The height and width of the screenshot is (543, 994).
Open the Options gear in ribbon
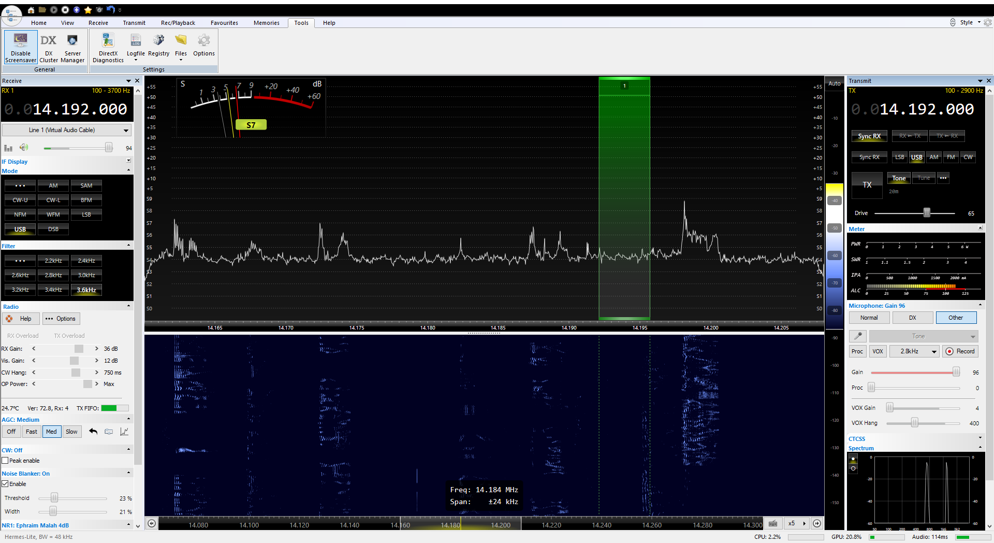pos(203,46)
